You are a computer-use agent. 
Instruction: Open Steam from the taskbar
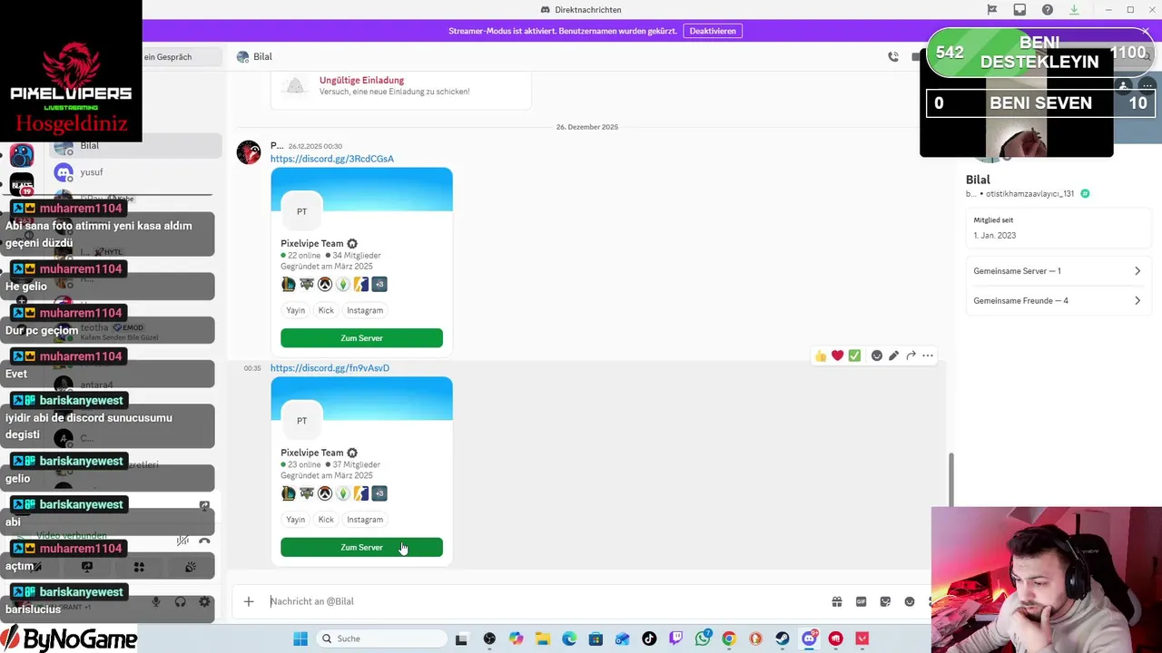click(783, 638)
